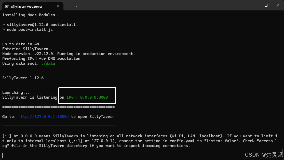Click the 'Launching...' line
Image resolution: width=284 pixels, height=160 pixels.
[16, 92]
